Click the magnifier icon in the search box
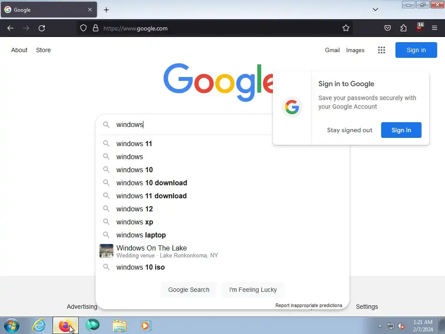This screenshot has height=334, width=445. point(106,124)
